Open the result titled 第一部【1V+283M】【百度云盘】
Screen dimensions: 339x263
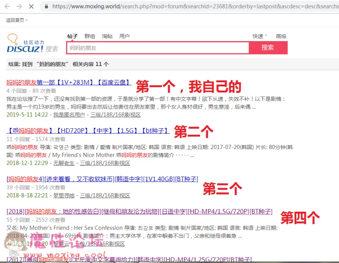tap(69, 82)
